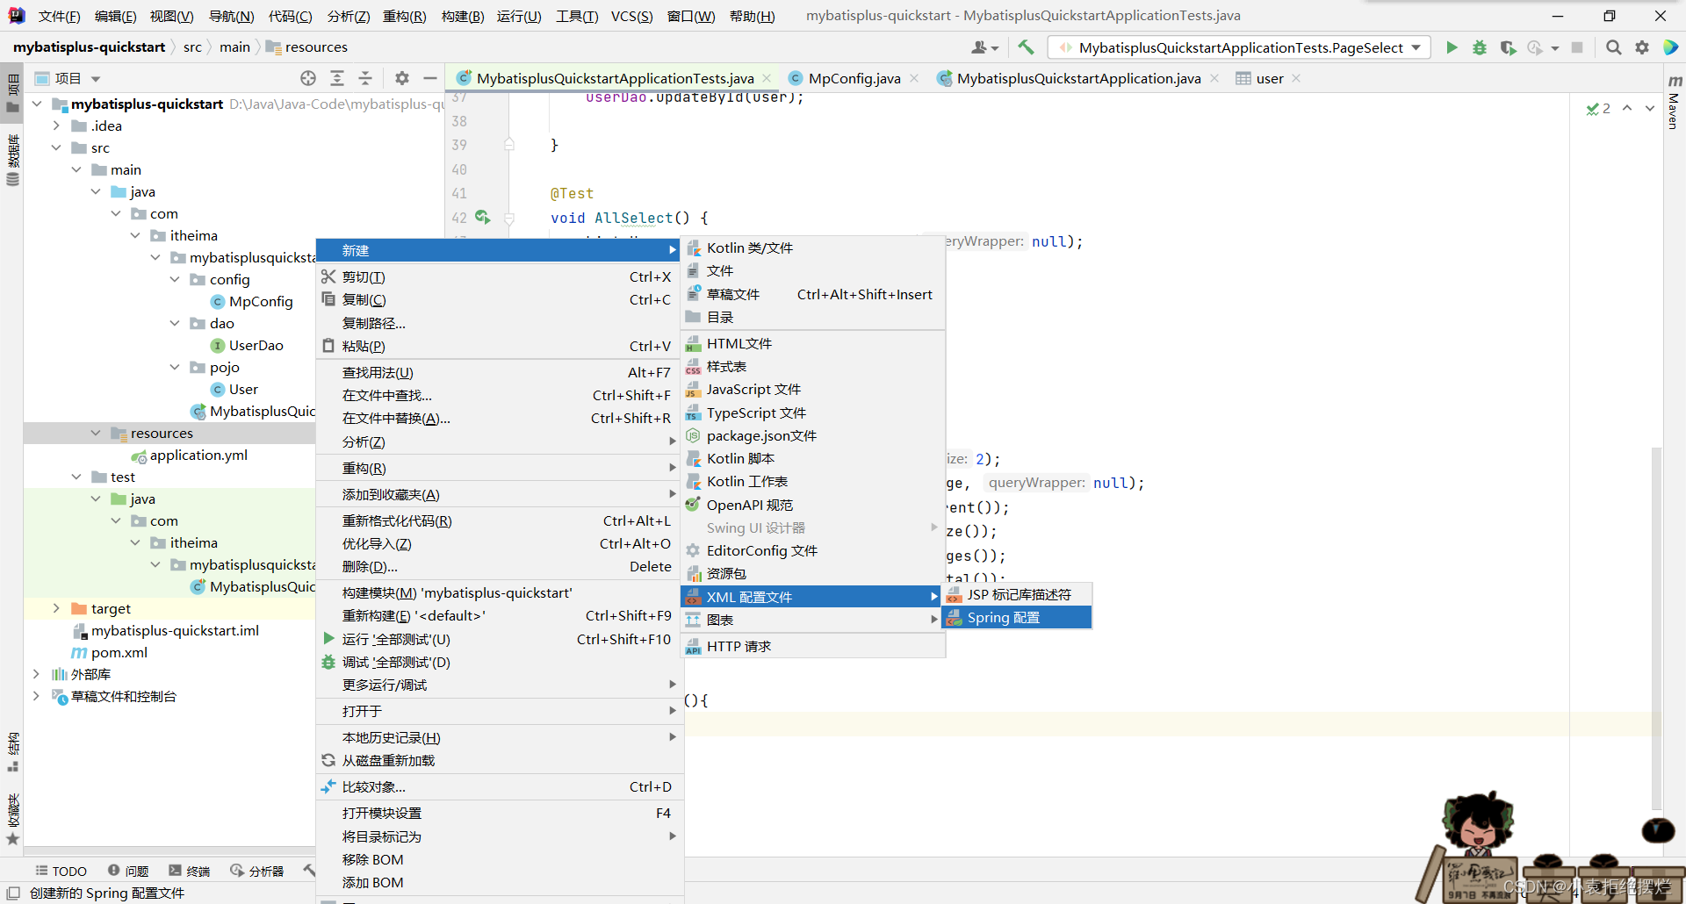This screenshot has height=904, width=1686.
Task: Expand the target folder in the tree
Action: 56,608
